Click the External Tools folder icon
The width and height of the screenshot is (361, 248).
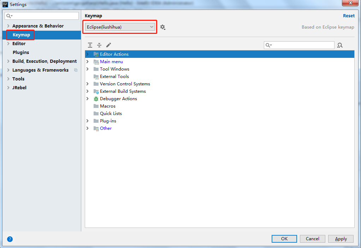pos(96,77)
